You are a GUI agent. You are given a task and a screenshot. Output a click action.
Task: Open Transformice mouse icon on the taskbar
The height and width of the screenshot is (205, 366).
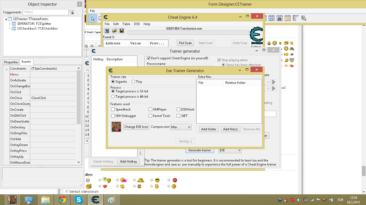tap(12, 200)
